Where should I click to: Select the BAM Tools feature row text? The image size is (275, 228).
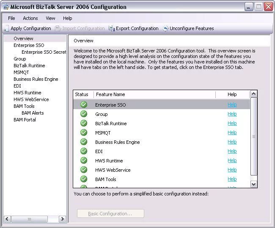point(106,179)
